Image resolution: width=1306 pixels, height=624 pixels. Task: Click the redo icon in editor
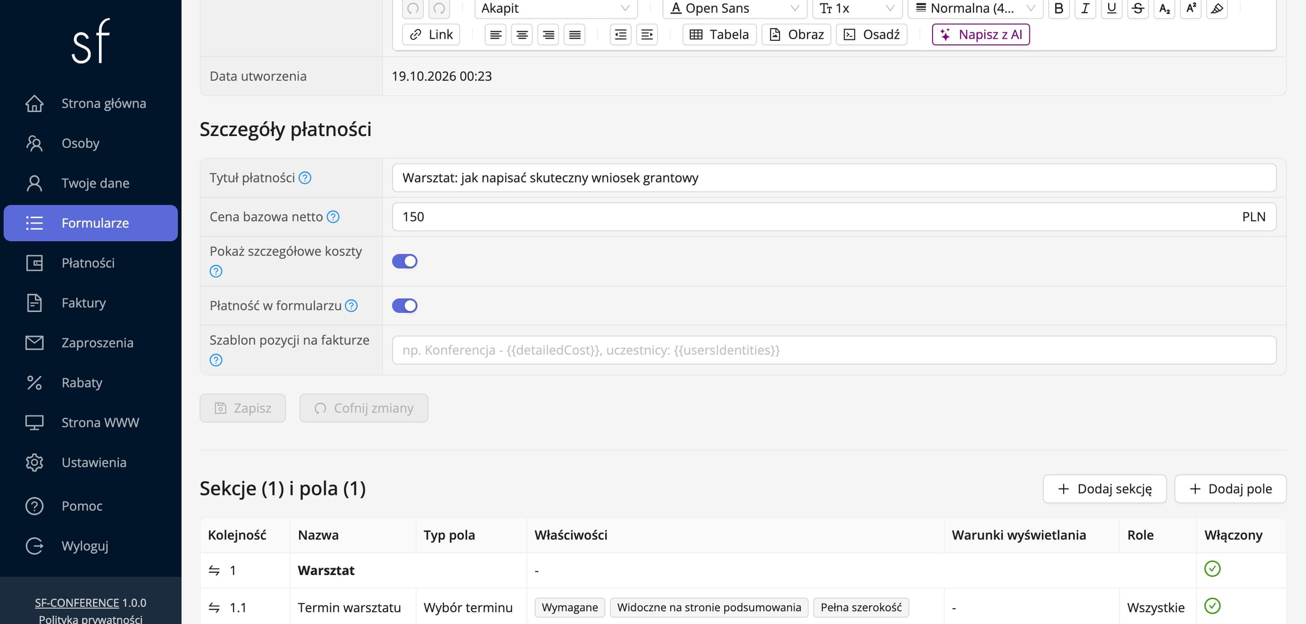click(x=439, y=8)
